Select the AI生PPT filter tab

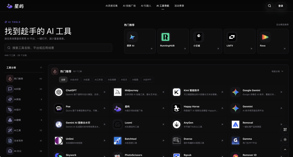click(147, 80)
